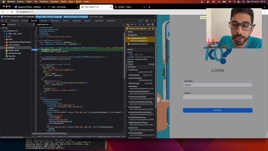Toggle the file navigator sidebar icon
Viewport: 268px width, 151px height.
point(33,24)
